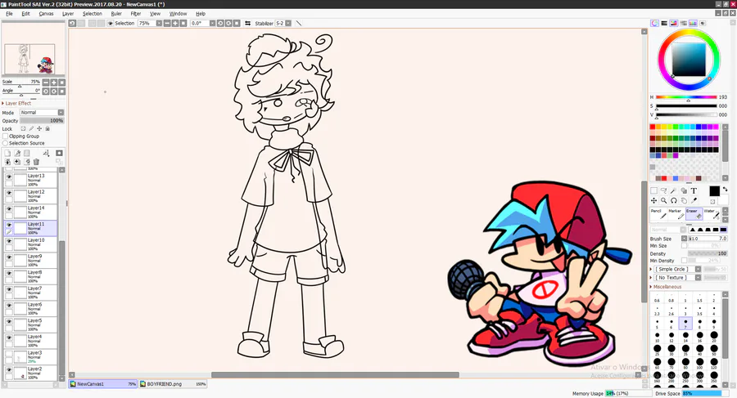Select Layer9 in the layer list
This screenshot has width=737, height=398.
(x=30, y=261)
